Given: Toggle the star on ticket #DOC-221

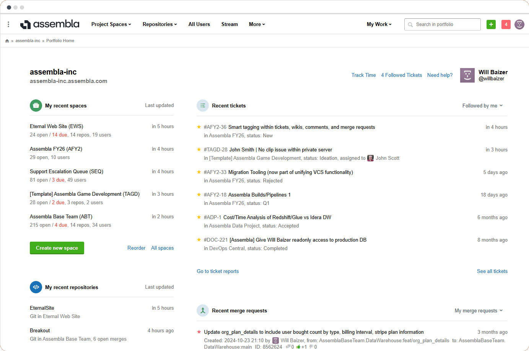Looking at the screenshot, I should coord(199,240).
